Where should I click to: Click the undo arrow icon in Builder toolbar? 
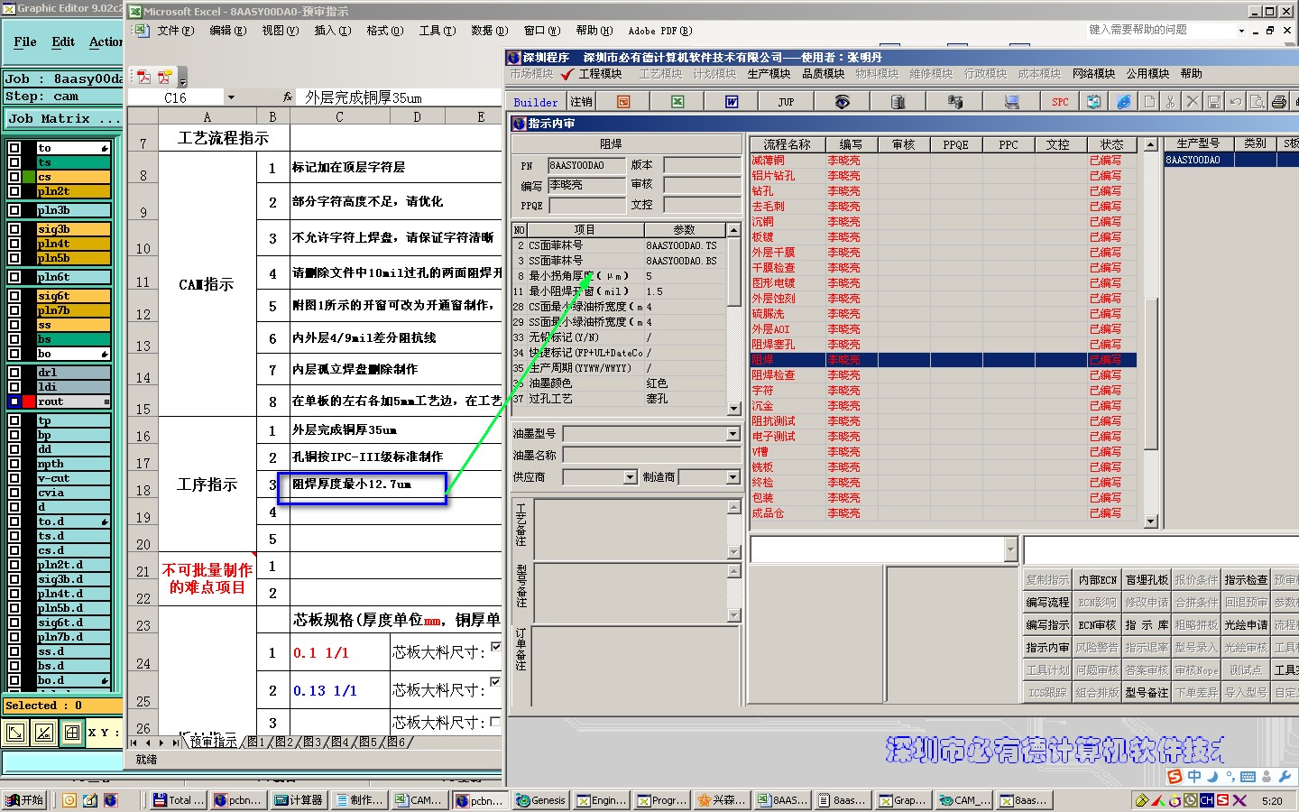click(x=1236, y=102)
